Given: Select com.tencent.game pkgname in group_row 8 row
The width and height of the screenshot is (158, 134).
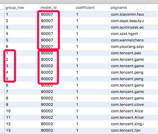Looking at the screenshot, I should (x=127, y=98).
